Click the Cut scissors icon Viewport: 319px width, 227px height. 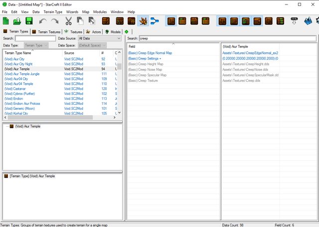(69, 21)
